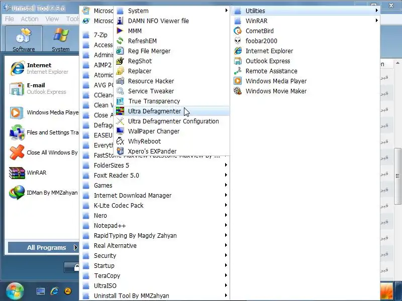Image resolution: width=402 pixels, height=301 pixels.
Task: Expand the Nero folder arrow
Action: (x=226, y=215)
